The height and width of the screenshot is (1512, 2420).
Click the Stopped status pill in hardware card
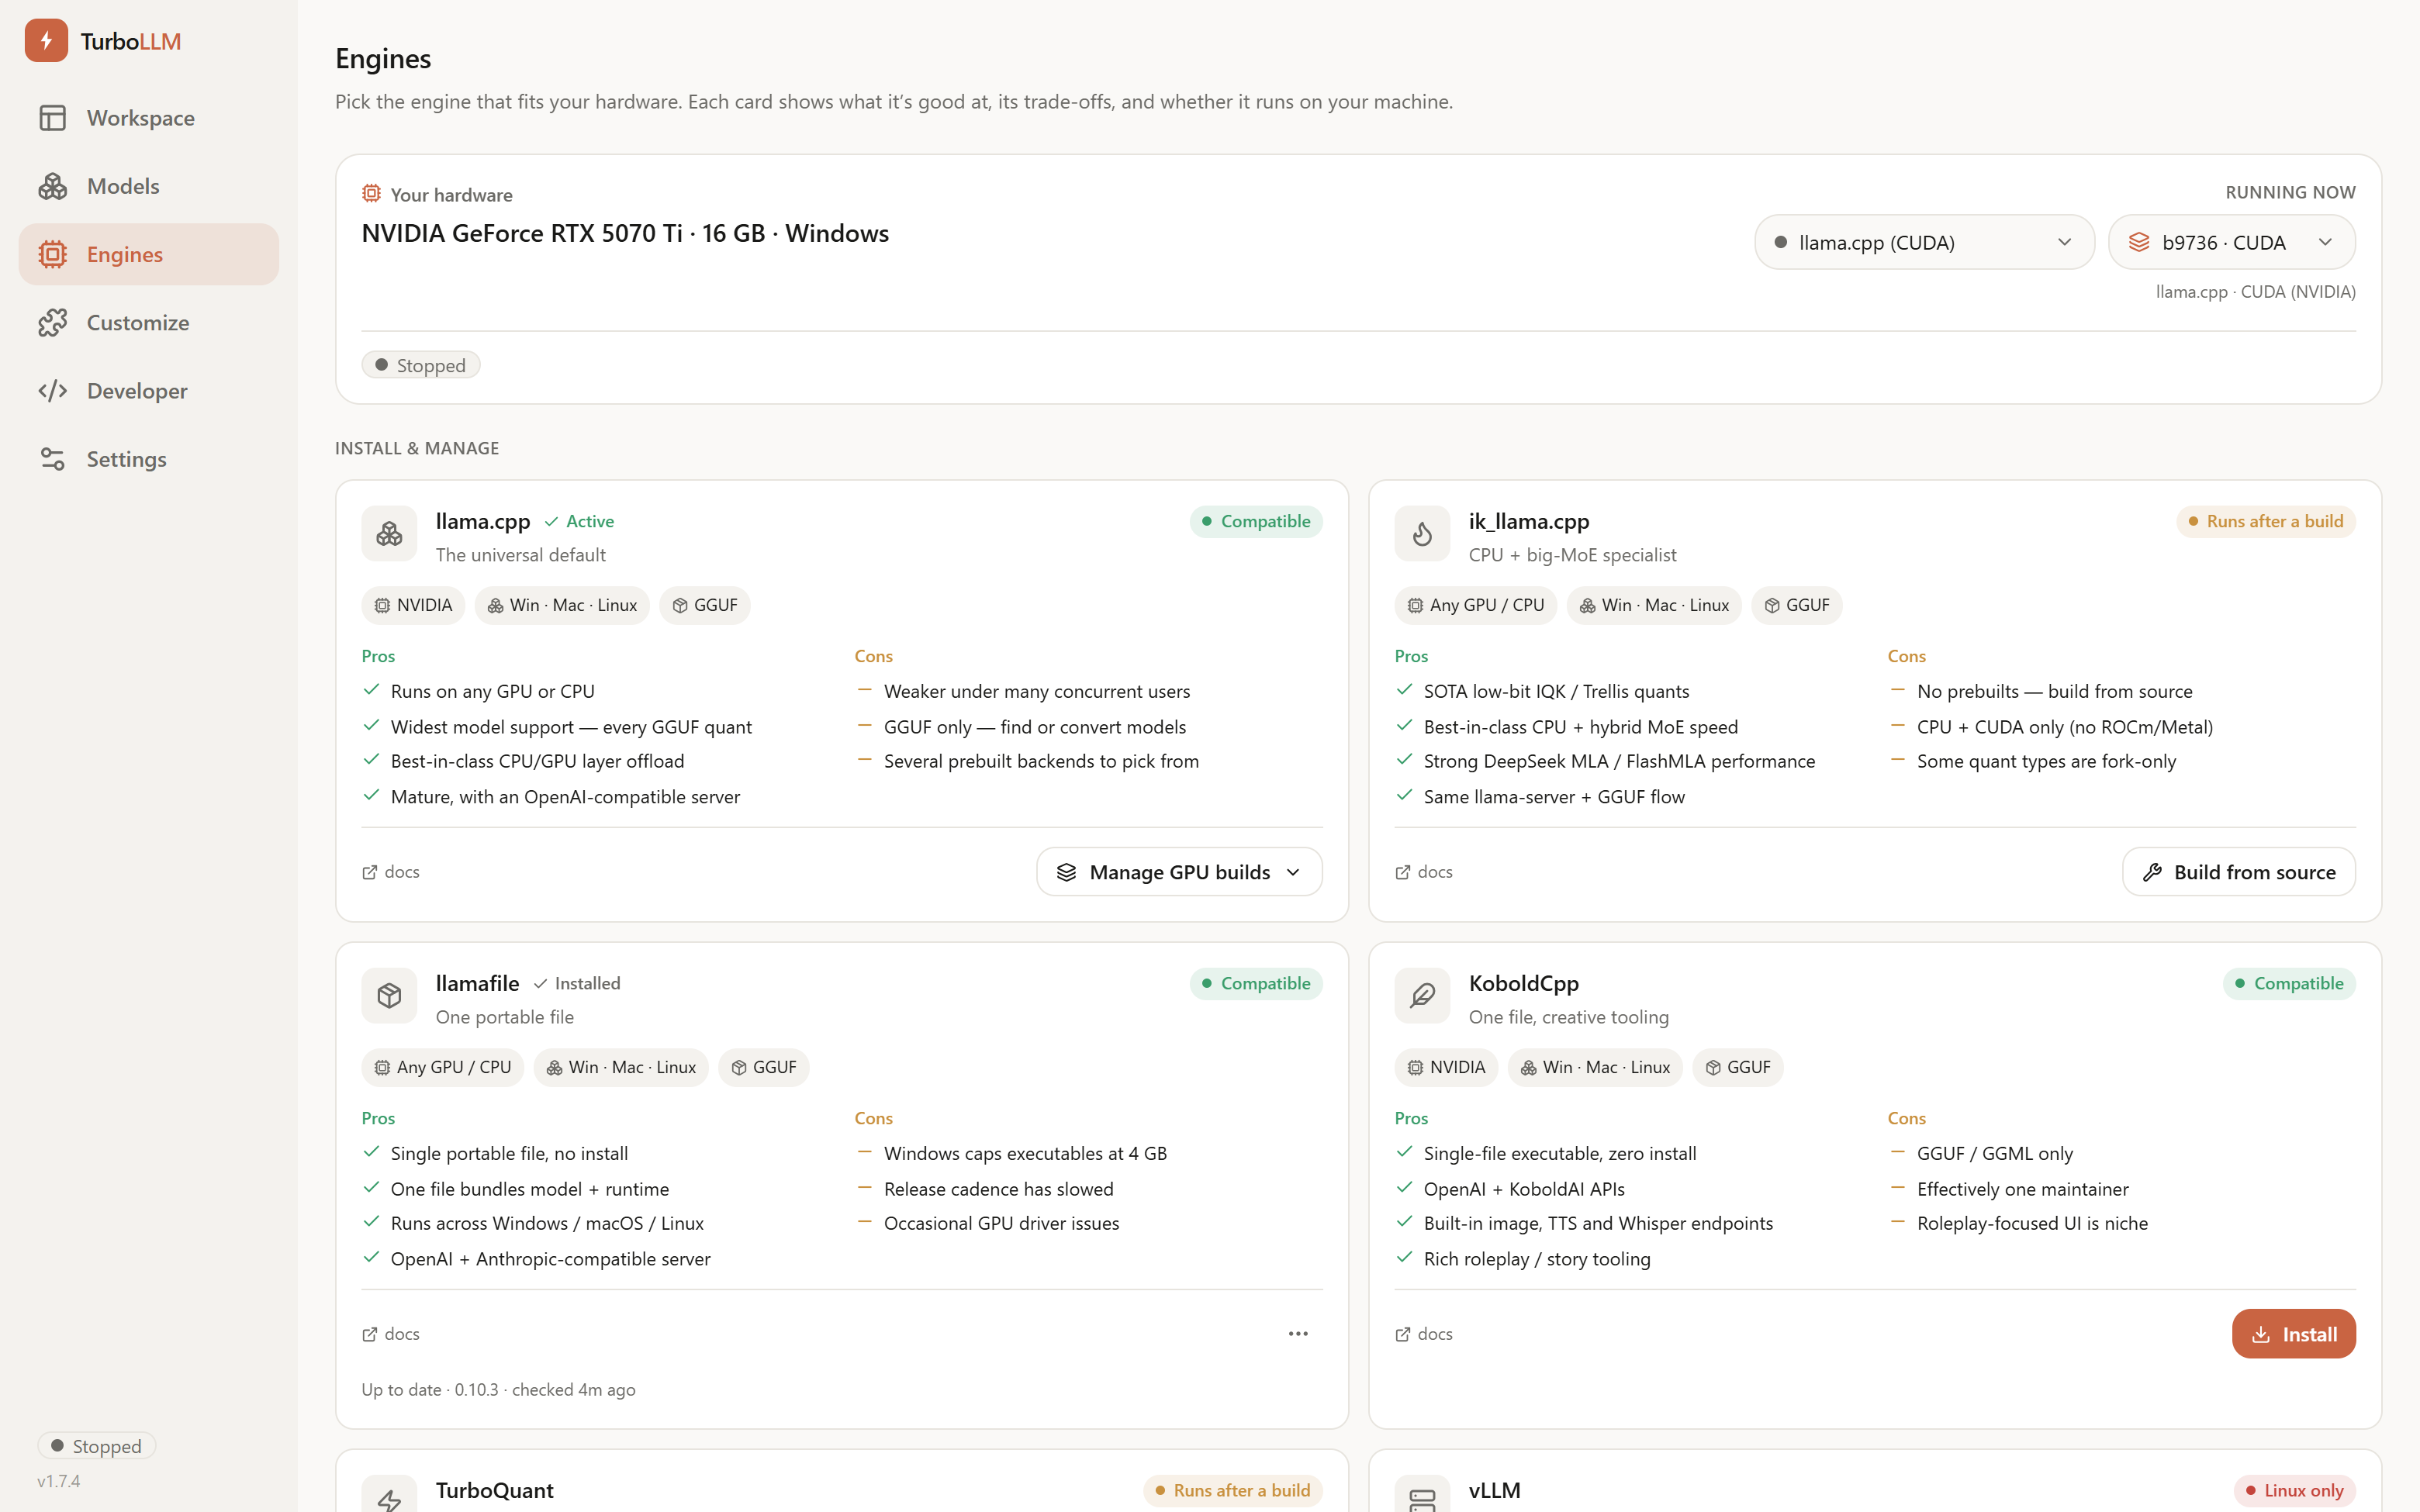[x=421, y=365]
